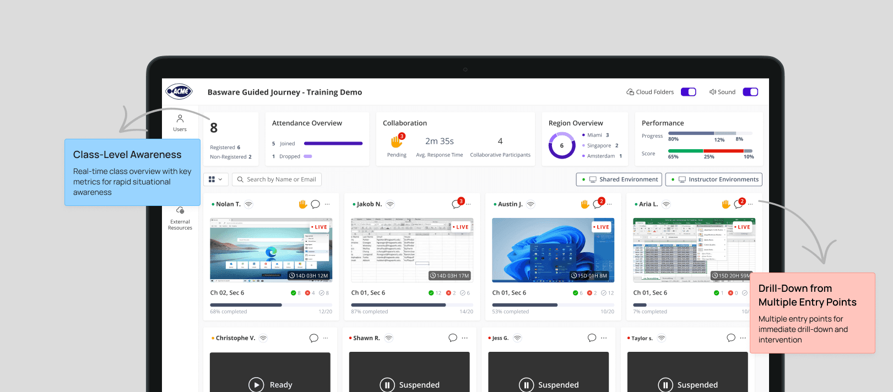Open chat with Taylor S.
The height and width of the screenshot is (392, 893).
731,338
